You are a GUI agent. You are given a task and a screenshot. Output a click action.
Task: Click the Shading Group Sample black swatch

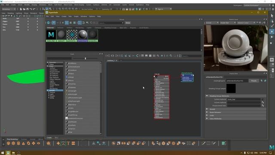231,88
